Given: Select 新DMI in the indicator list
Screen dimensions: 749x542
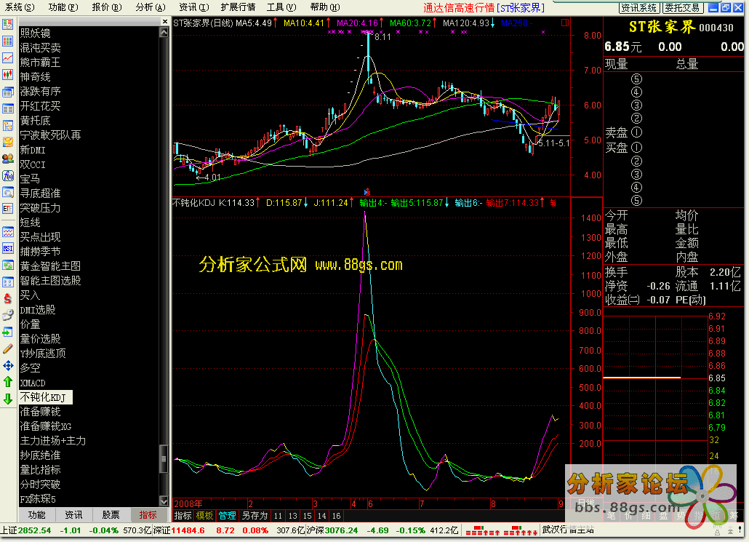Looking at the screenshot, I should 33,150.
